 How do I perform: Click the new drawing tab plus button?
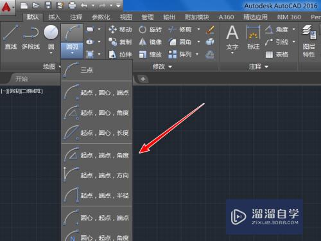coord(143,79)
